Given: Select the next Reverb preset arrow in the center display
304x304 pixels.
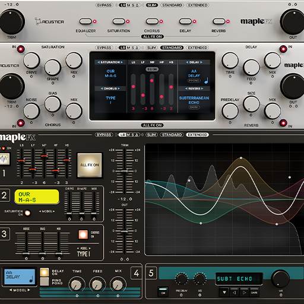Looking at the screenshot, I should pyautogui.click(x=202, y=88).
